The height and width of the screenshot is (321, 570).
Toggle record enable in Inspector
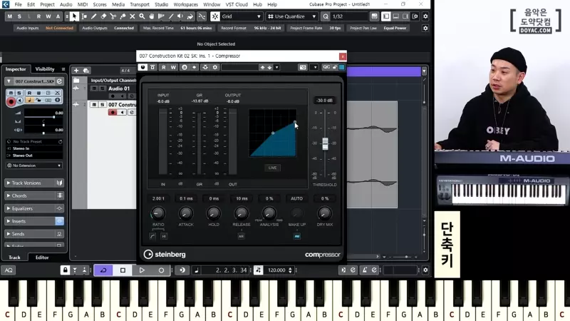11,101
